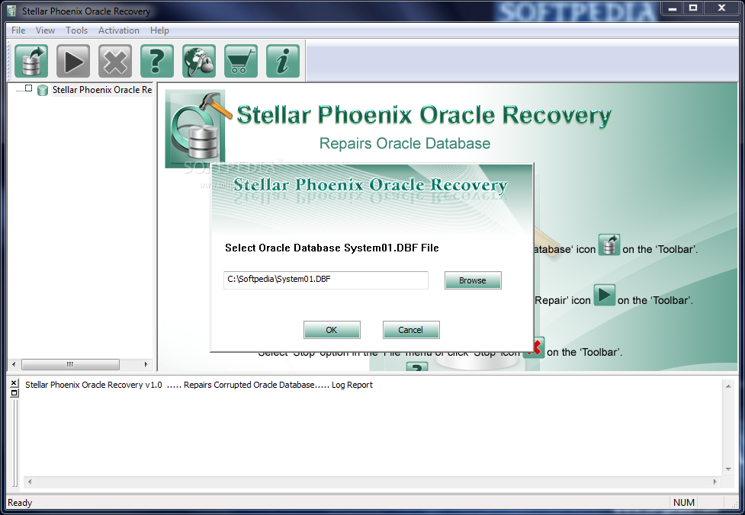Click the inline Select Database icon in instructions
This screenshot has width=745, height=515.
(609, 245)
